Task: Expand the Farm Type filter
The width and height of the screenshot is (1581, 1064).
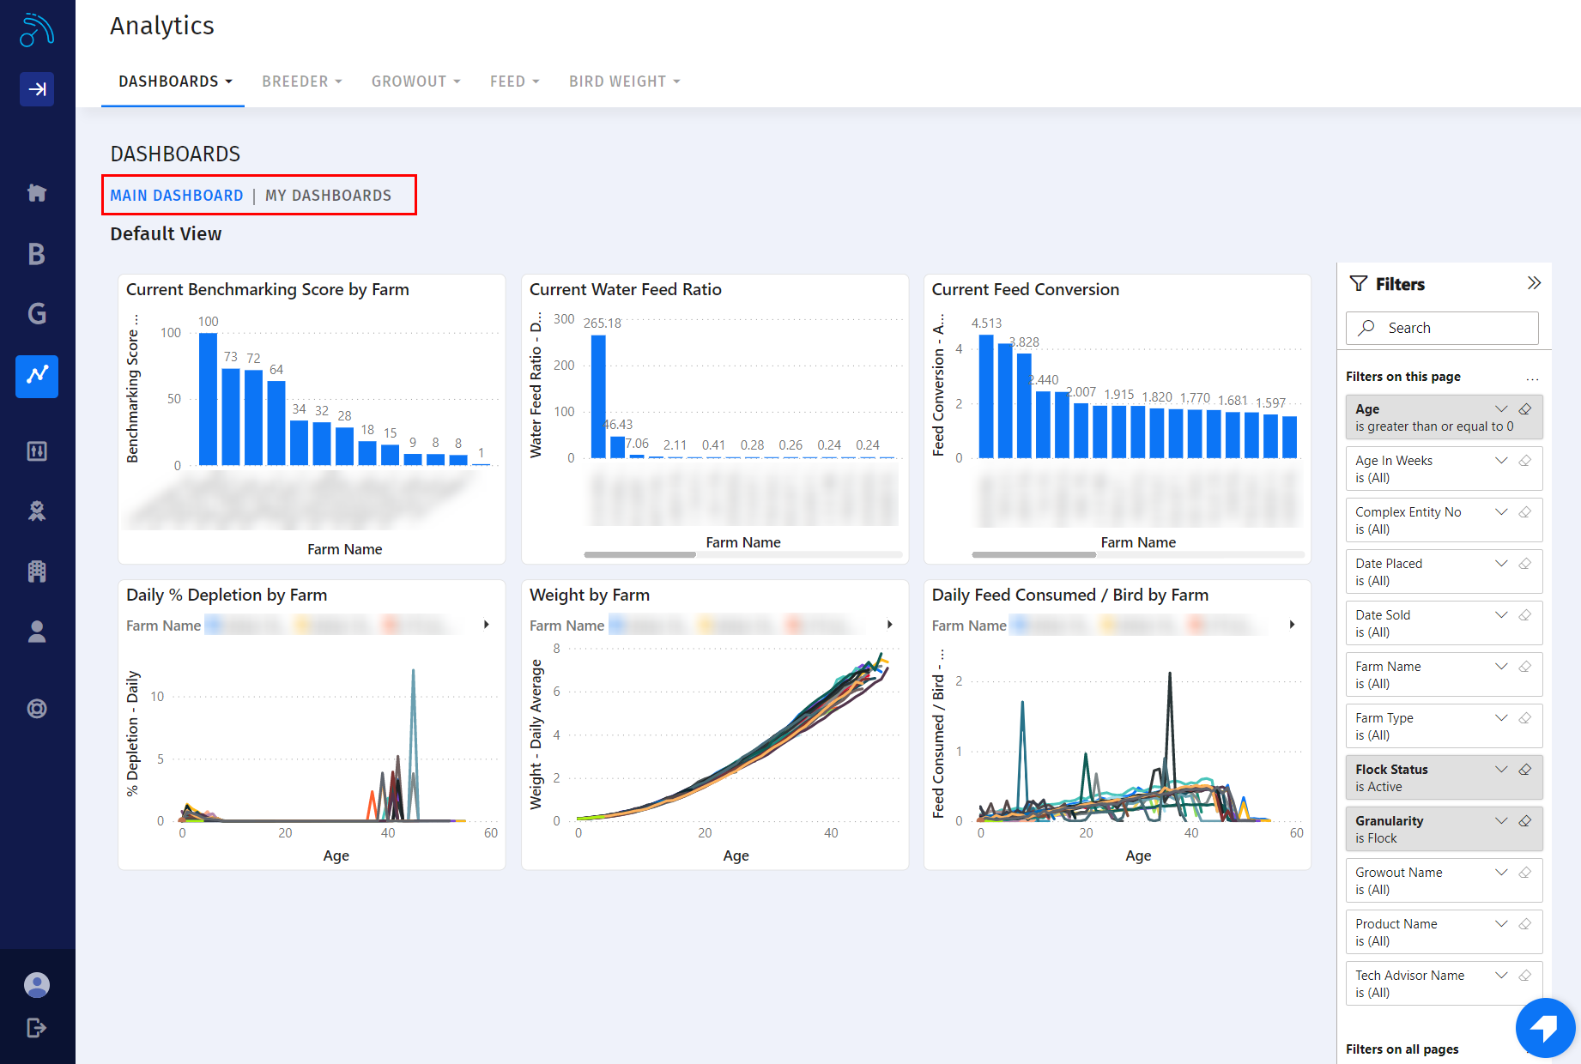Action: coord(1501,718)
